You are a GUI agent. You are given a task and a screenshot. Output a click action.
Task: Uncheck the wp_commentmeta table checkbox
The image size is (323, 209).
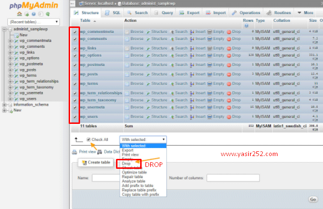pyautogui.click(x=75, y=32)
